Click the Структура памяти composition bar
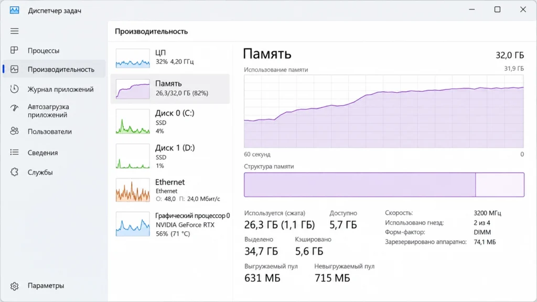 point(384,185)
